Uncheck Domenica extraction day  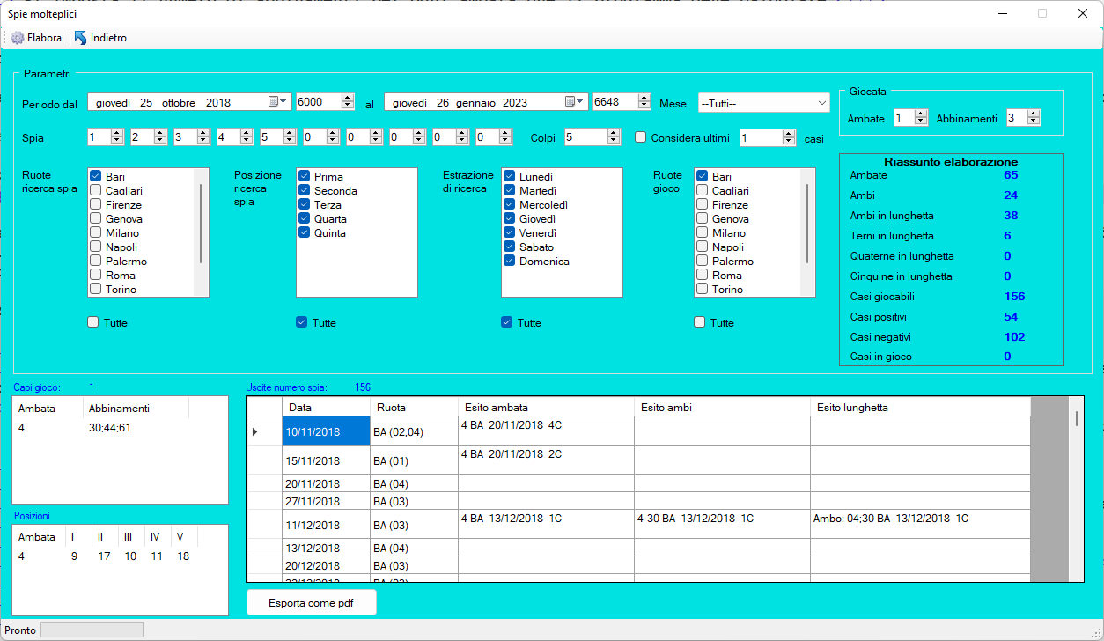tap(510, 261)
